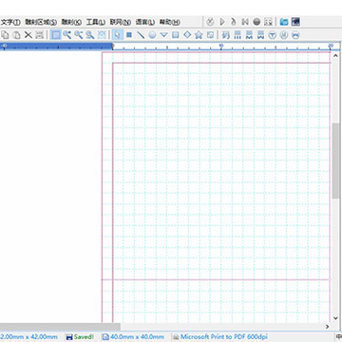Click the vertical scrollbar up arrow

(x=335, y=56)
